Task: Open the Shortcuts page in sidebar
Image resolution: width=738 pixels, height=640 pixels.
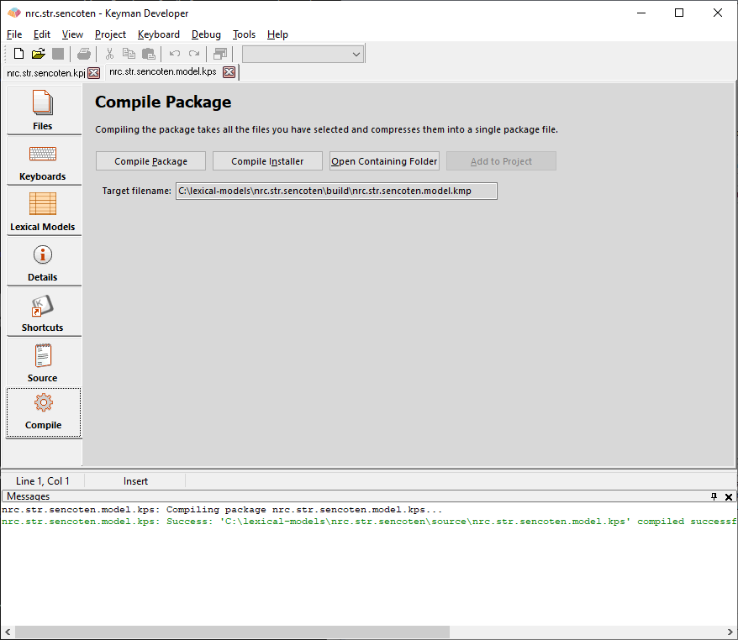Action: pyautogui.click(x=44, y=312)
